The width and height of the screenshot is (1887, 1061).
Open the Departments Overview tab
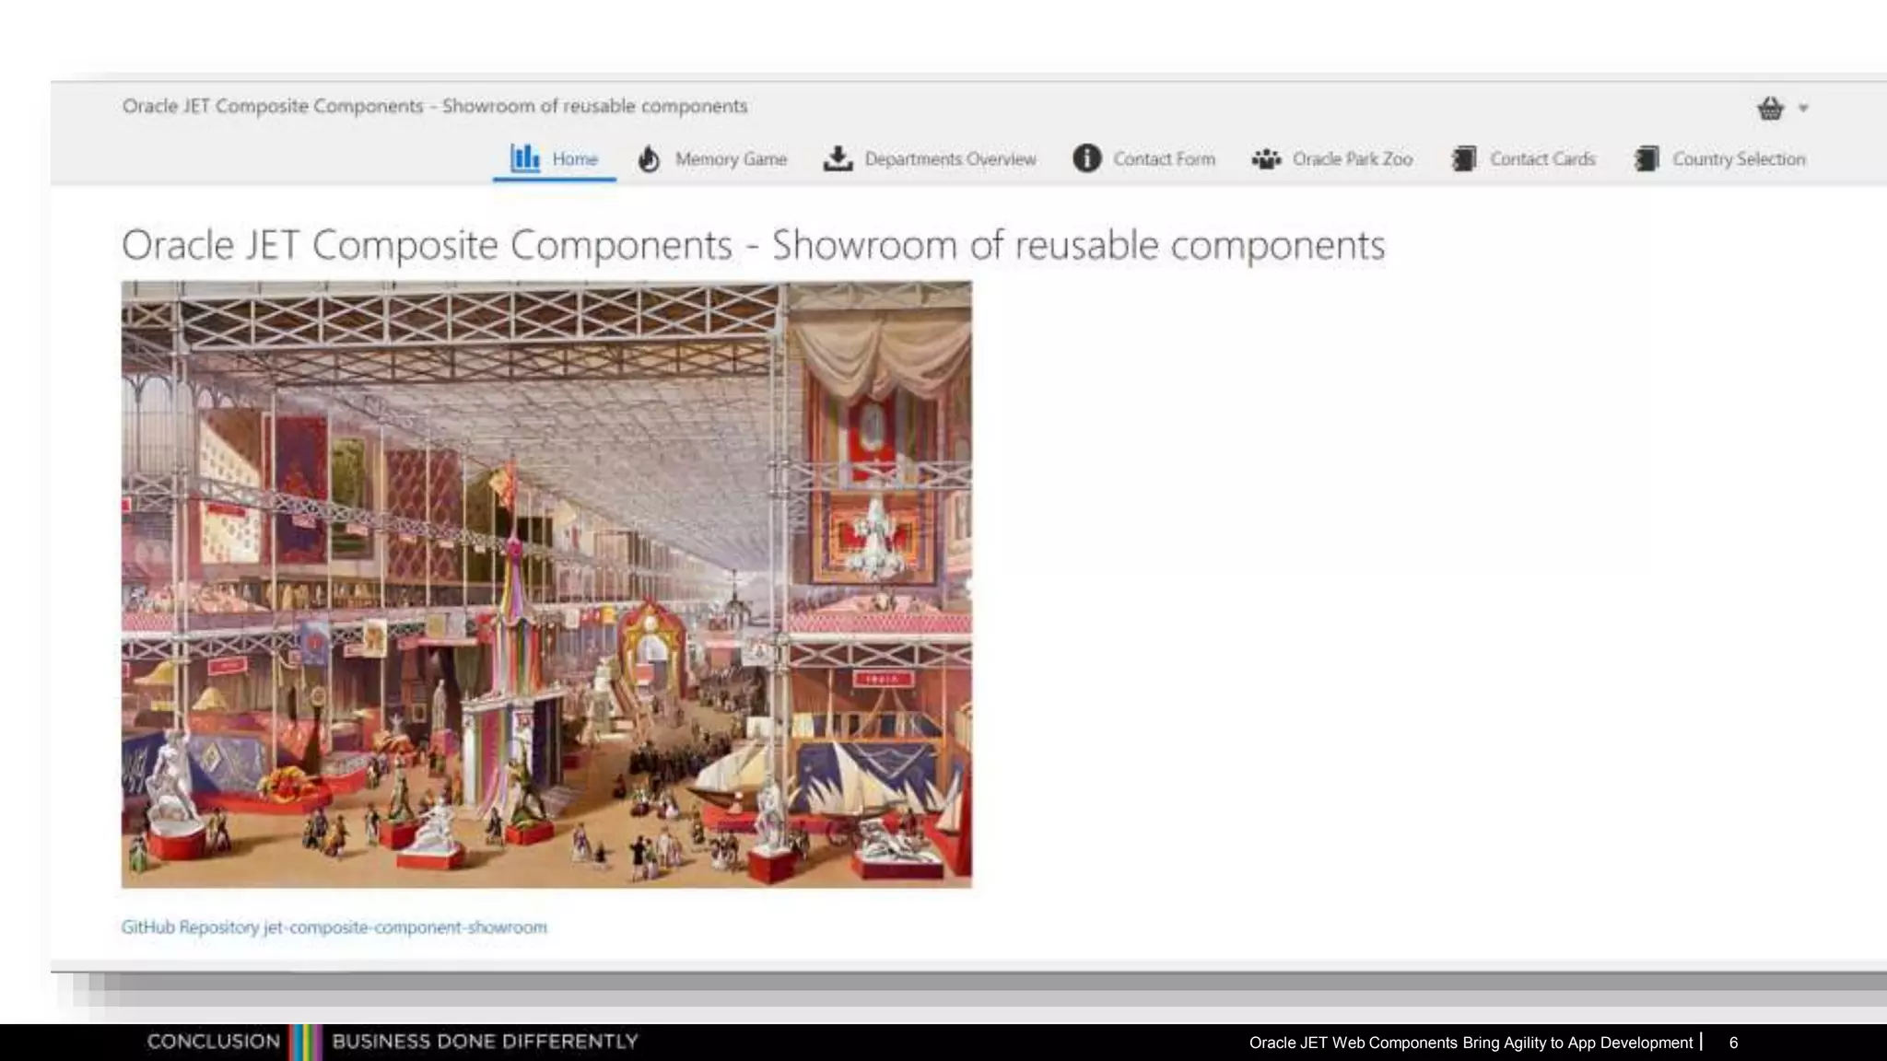[930, 159]
